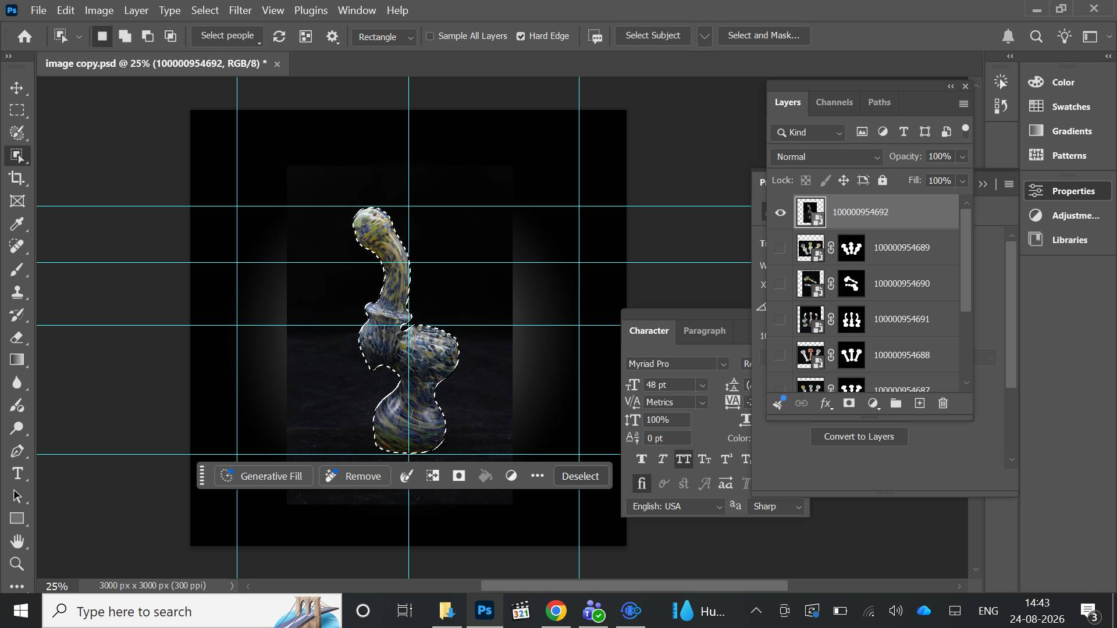This screenshot has height=628, width=1117.
Task: Add layer mask from Layers panel
Action: coord(849,403)
